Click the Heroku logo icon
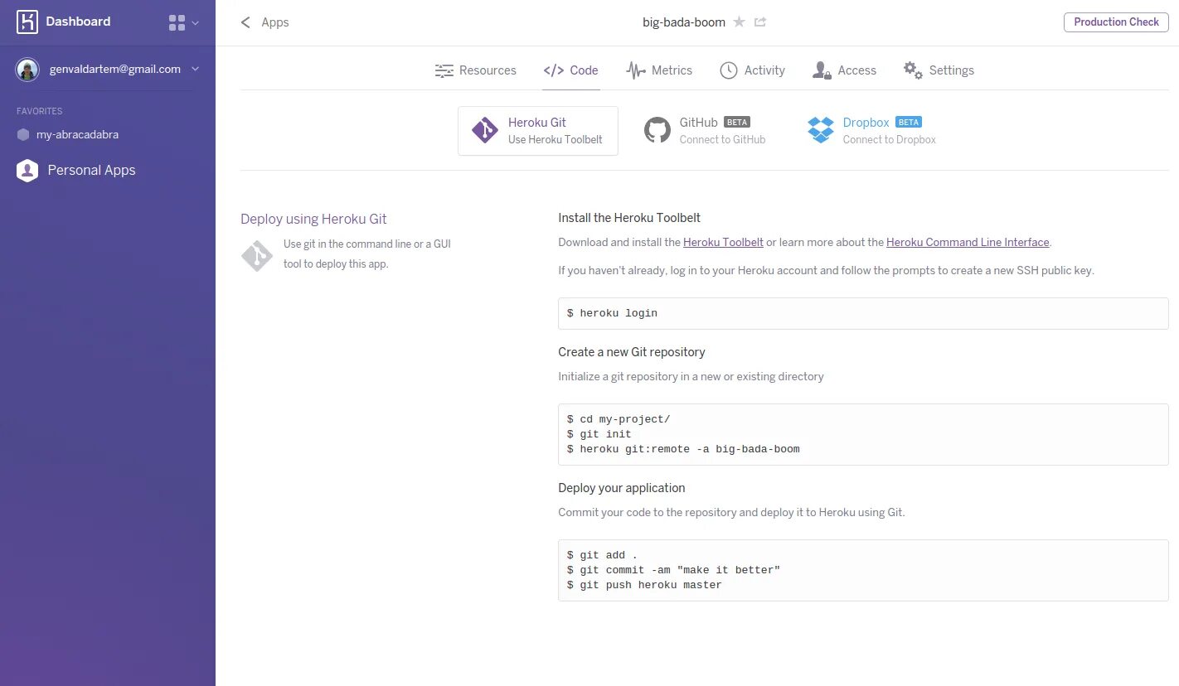Screen dimensions: 1179x686 (x=27, y=22)
